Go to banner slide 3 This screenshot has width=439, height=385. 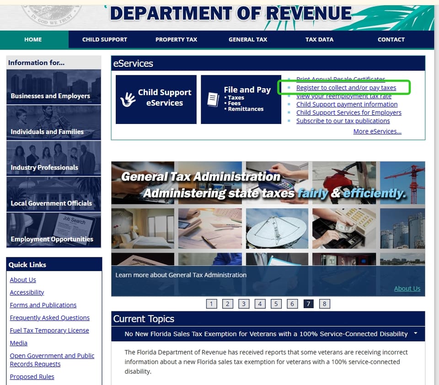244,304
